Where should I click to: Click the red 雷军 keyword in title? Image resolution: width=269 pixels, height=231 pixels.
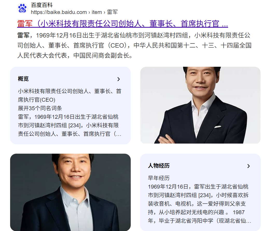point(25,24)
